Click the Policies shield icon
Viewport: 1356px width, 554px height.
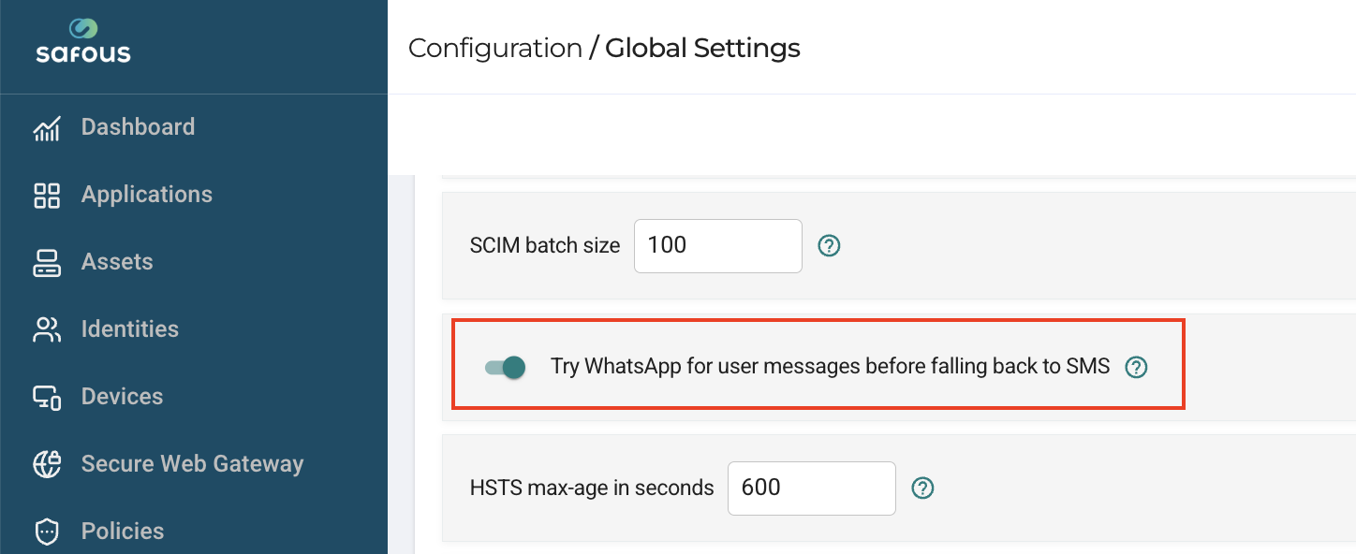(47, 532)
